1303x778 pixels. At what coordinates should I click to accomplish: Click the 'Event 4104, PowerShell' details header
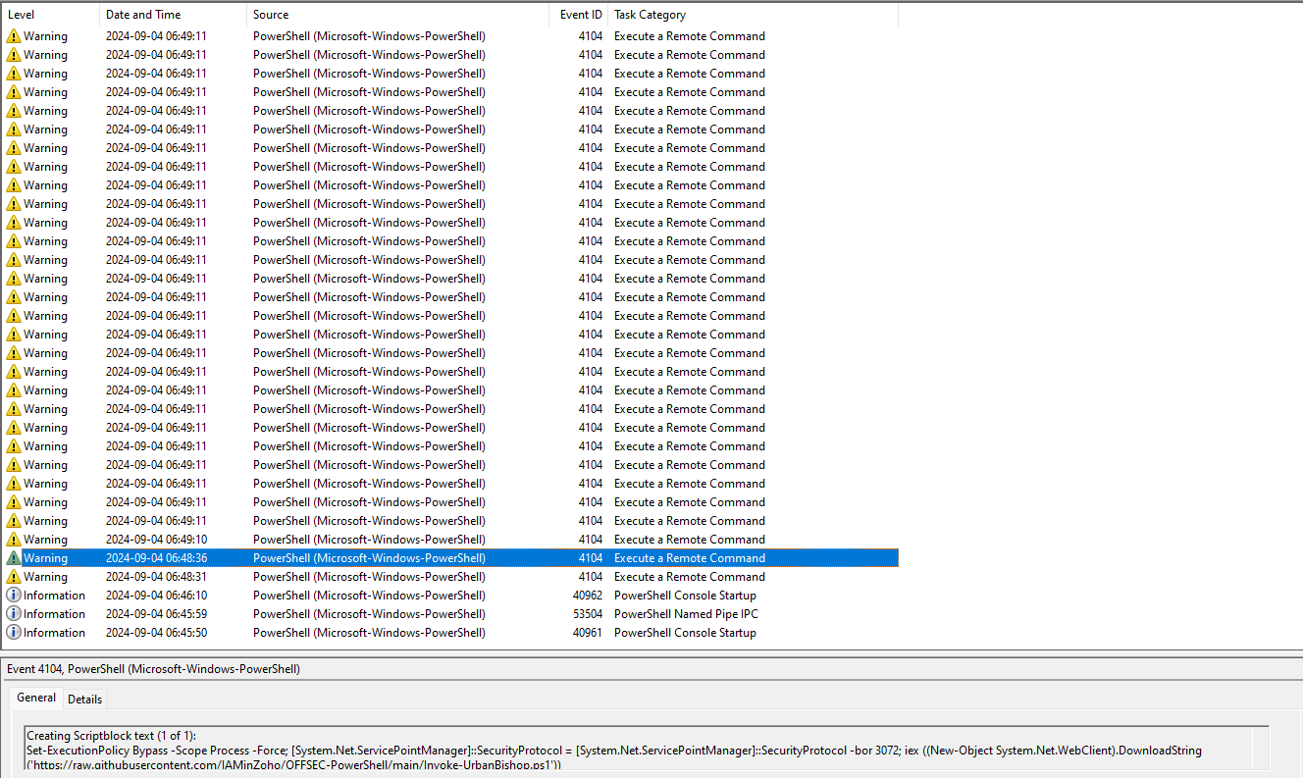point(153,669)
